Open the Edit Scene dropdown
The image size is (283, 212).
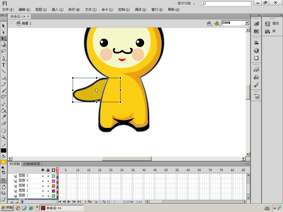click(x=209, y=23)
